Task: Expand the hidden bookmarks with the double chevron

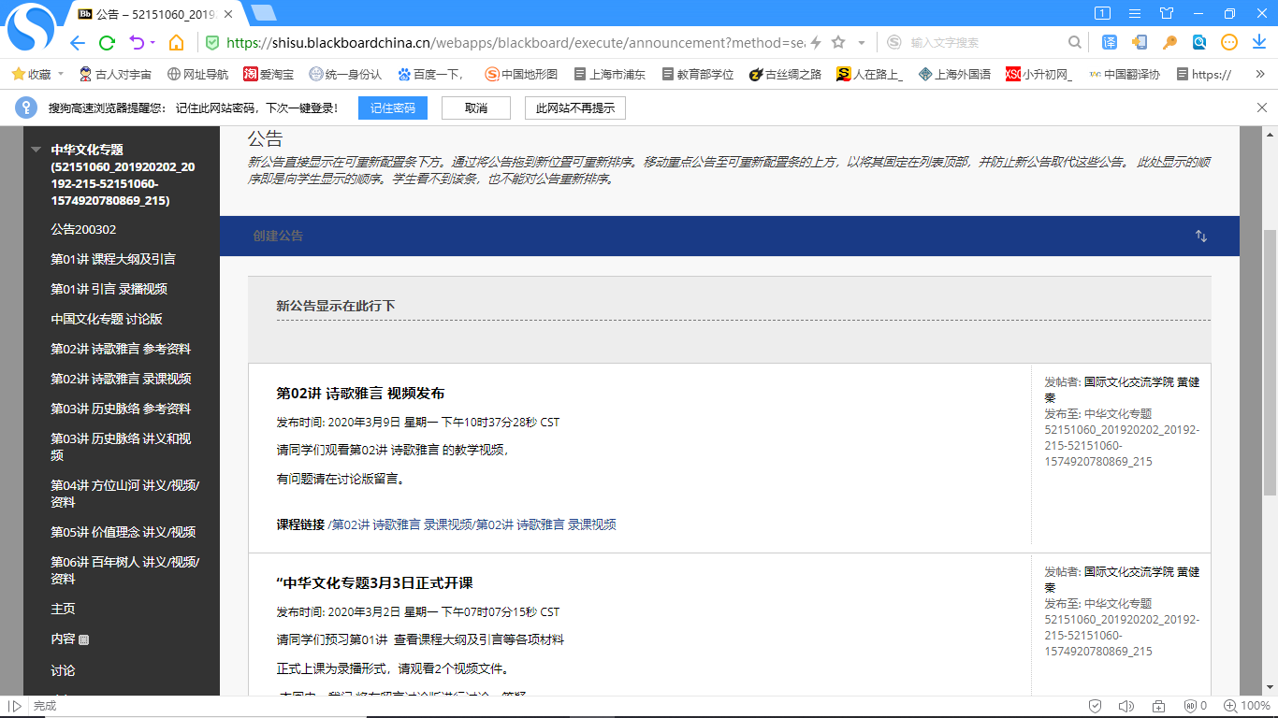Action: pos(1260,74)
